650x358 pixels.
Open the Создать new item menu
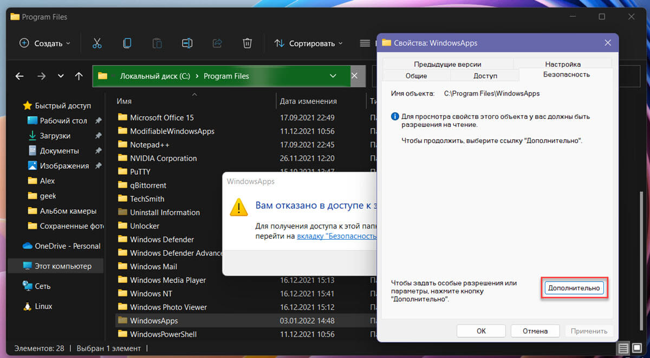(45, 43)
